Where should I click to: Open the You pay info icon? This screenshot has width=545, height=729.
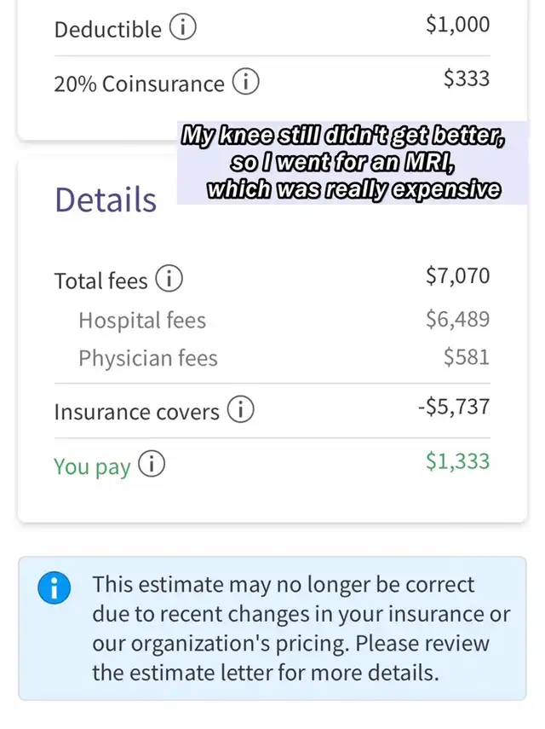[x=152, y=466]
